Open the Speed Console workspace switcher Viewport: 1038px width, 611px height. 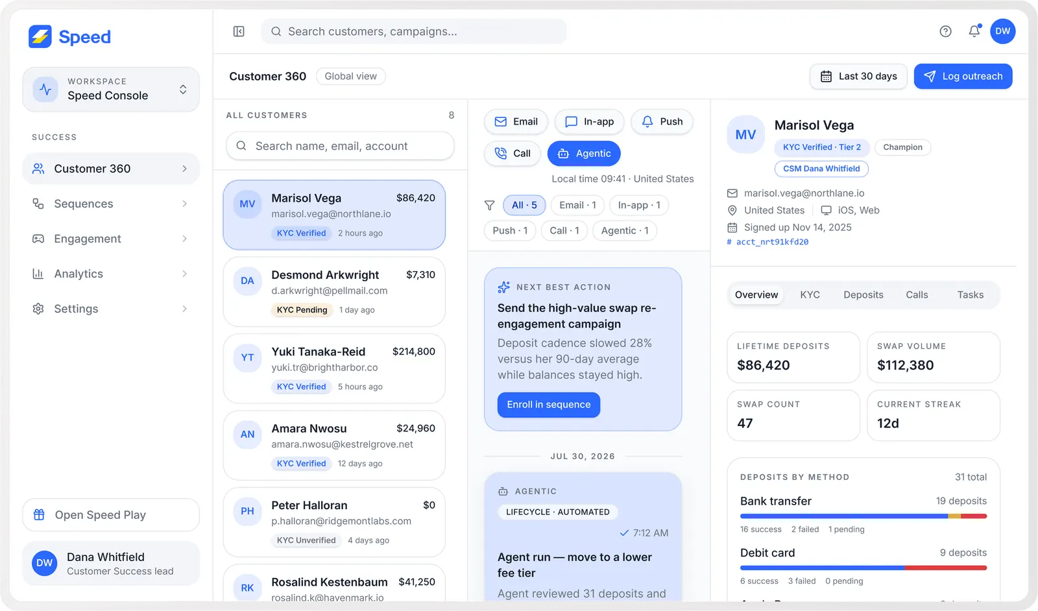point(111,90)
